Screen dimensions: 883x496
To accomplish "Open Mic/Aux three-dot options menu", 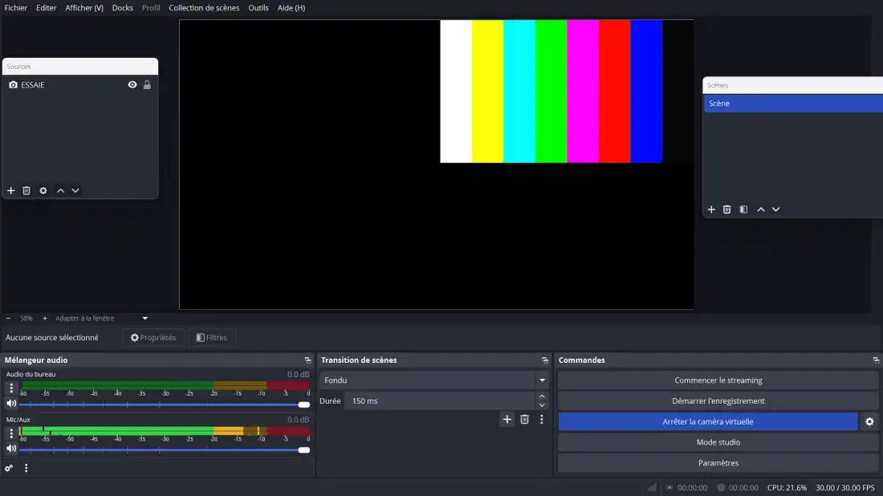I will point(11,433).
